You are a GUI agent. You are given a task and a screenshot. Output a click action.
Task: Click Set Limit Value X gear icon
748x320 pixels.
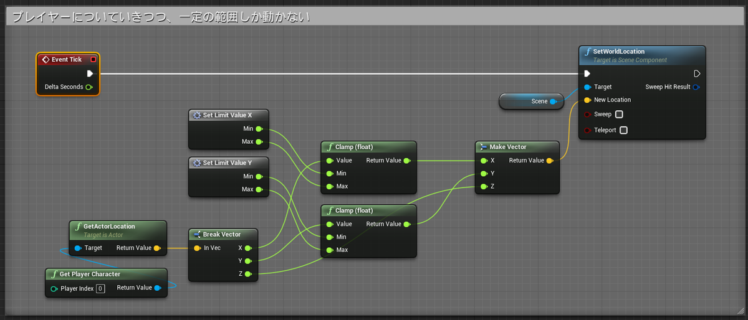point(197,115)
